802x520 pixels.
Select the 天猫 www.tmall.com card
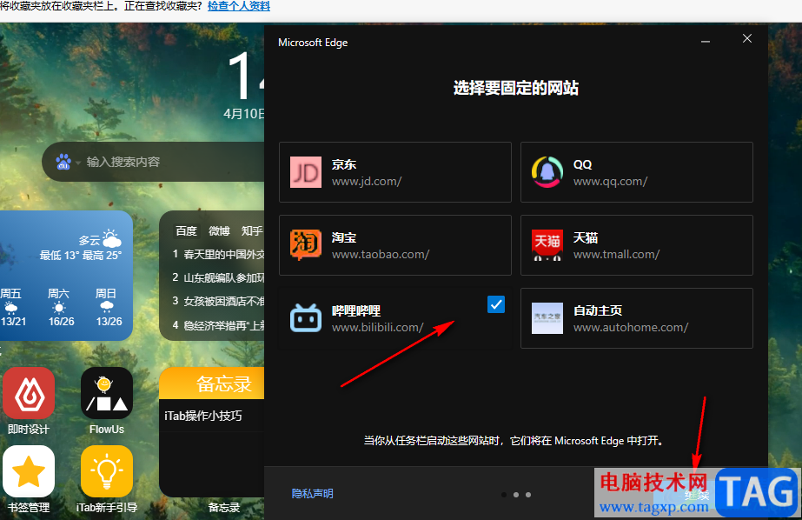click(636, 245)
